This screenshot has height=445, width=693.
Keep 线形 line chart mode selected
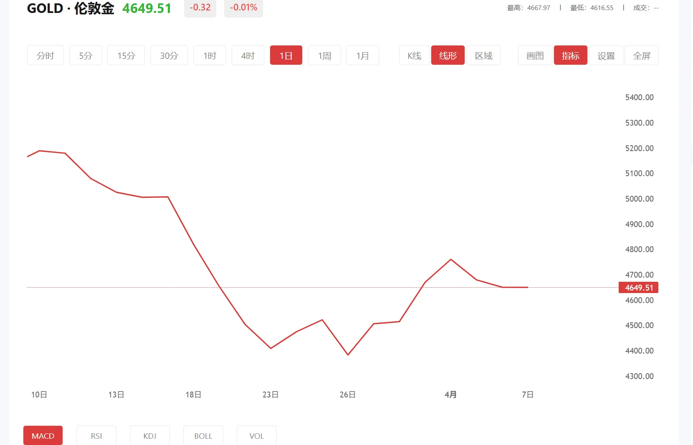pyautogui.click(x=448, y=55)
